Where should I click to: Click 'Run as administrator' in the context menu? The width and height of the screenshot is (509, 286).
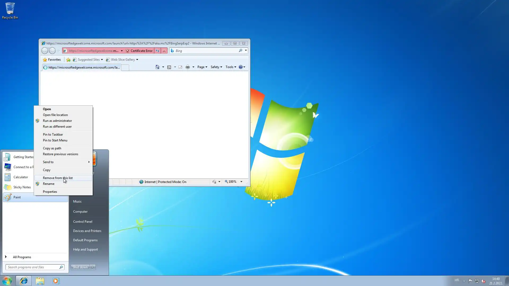(57, 121)
